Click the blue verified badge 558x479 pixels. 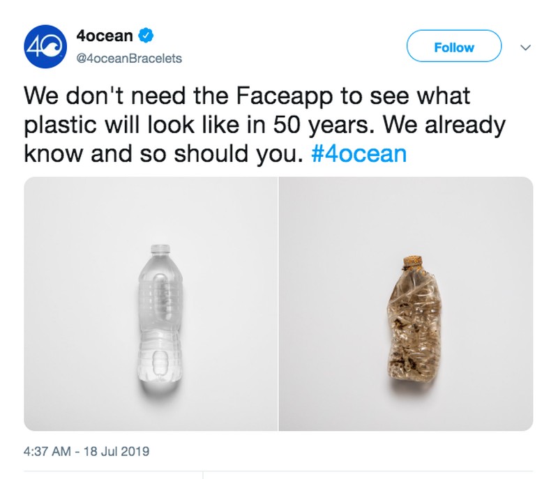(147, 34)
